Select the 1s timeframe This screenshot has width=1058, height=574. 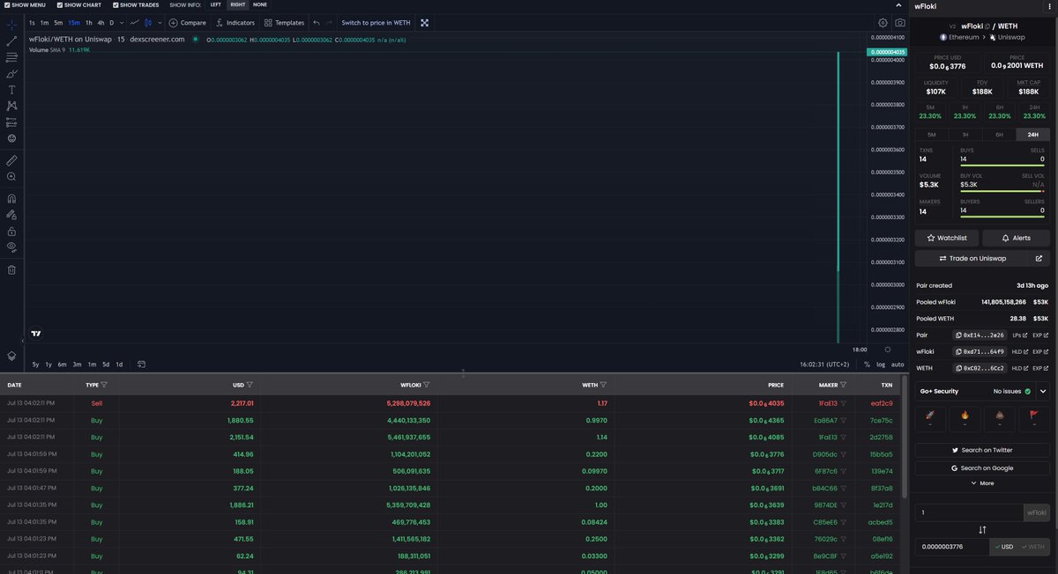[32, 23]
